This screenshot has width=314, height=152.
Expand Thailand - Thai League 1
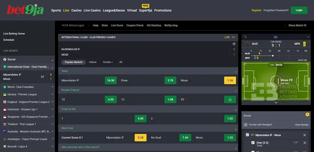[53, 124]
